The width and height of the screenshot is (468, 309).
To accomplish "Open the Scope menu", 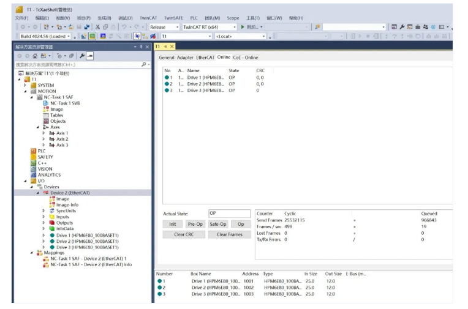I will click(x=233, y=18).
